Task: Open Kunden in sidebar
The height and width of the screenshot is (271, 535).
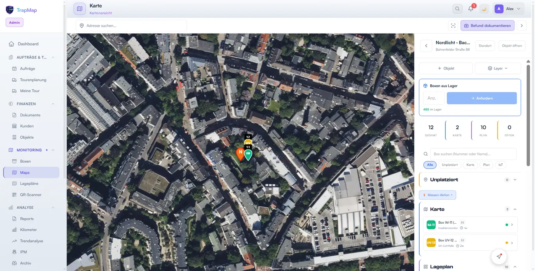Action: pos(27,126)
